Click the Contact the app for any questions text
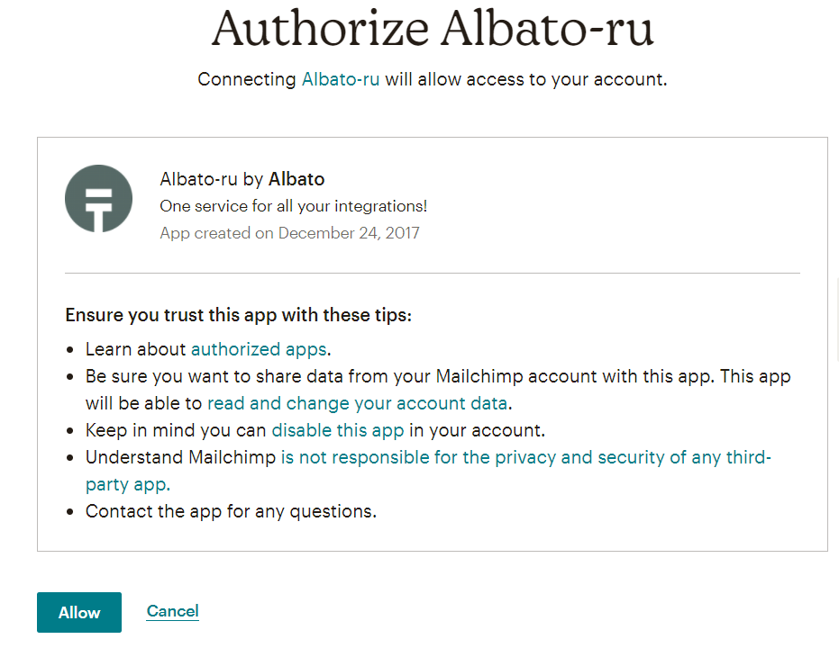This screenshot has width=839, height=648. tap(231, 511)
